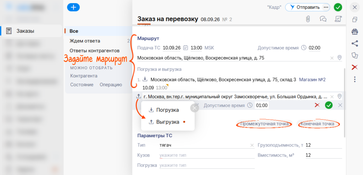
Task: Filter by Операцию
Action: (111, 85)
